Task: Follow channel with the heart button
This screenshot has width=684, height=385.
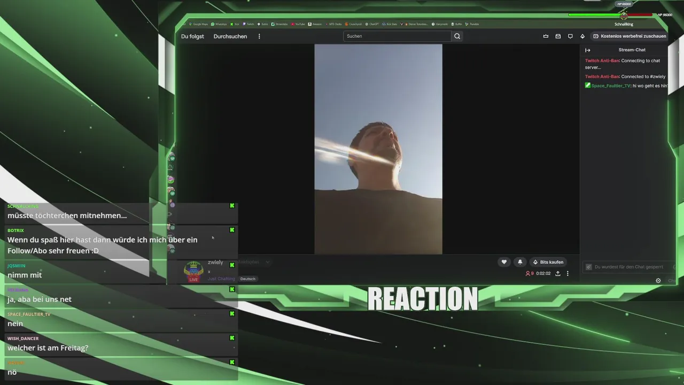Action: [504, 262]
